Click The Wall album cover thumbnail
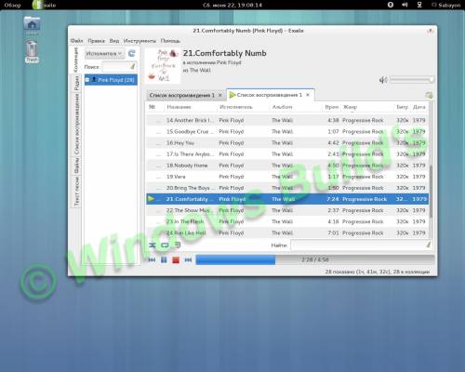Viewport: 465px width, 372px height. pos(163,66)
